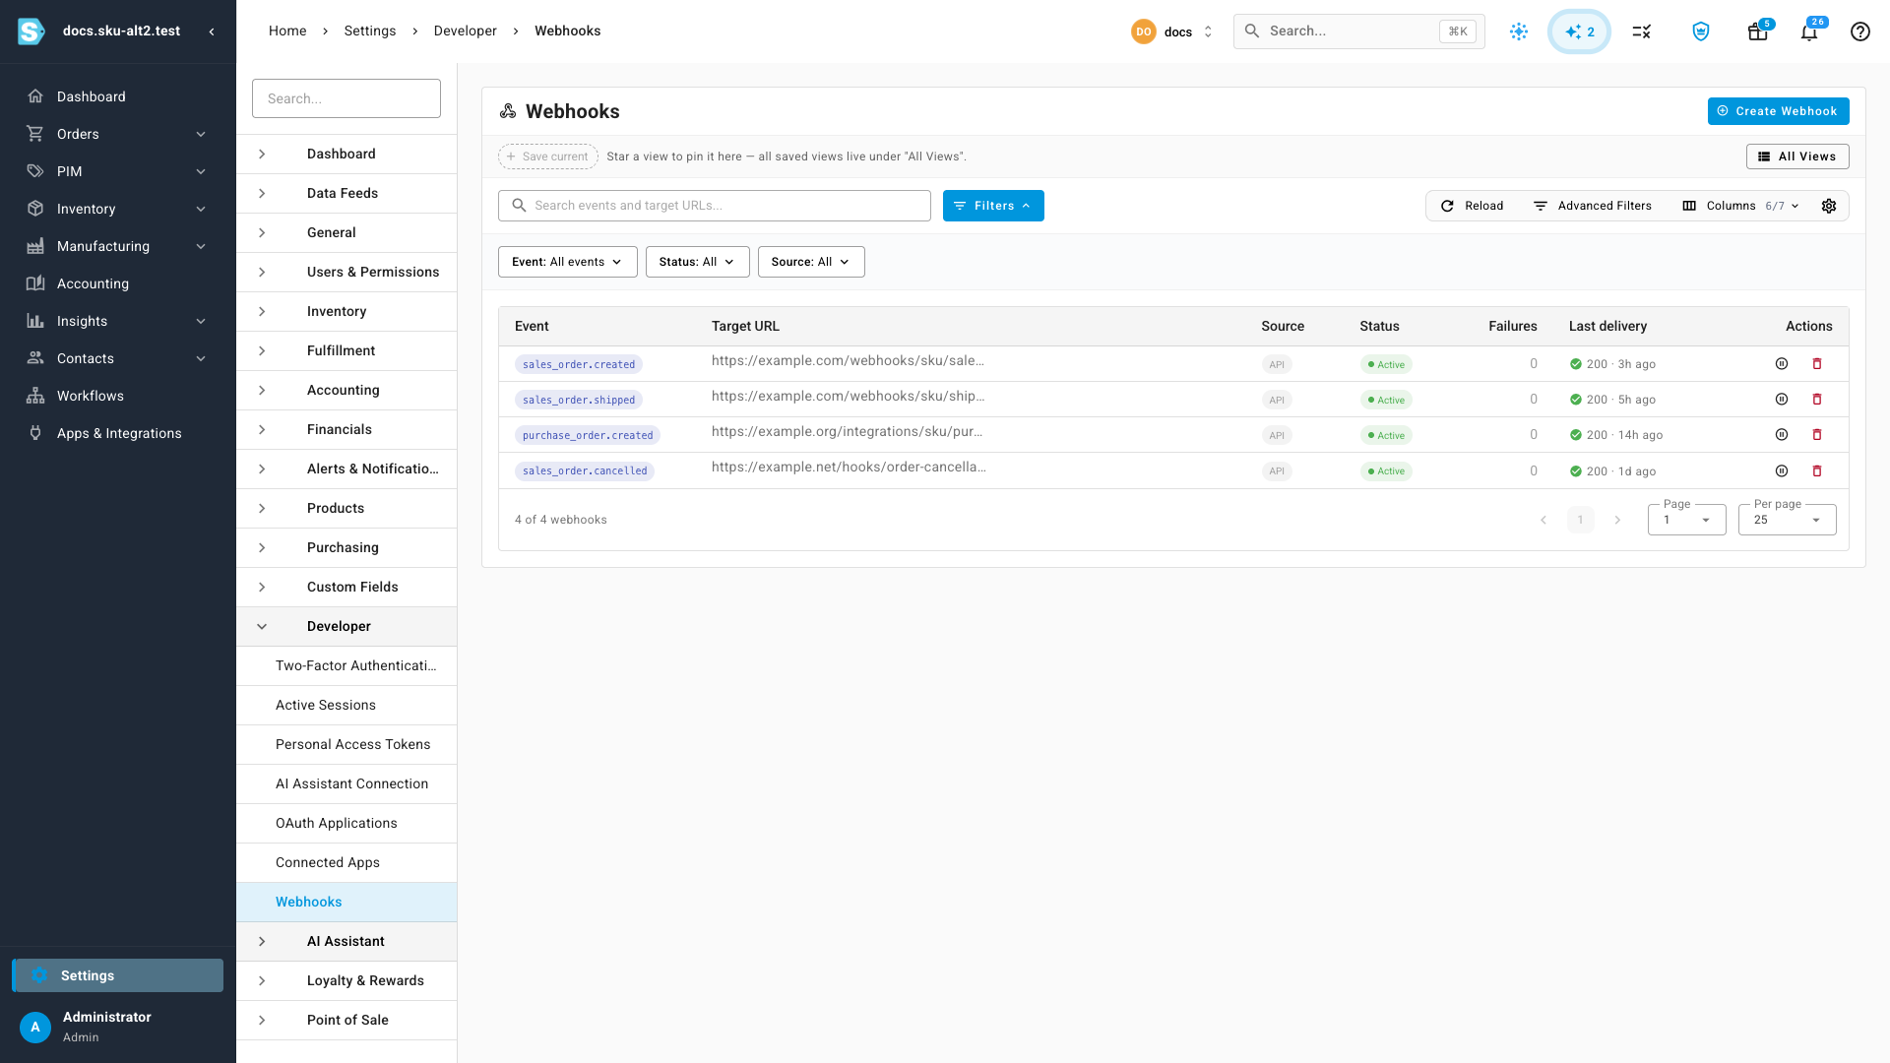Viewport: 1890px width, 1063px height.
Task: Open Accounting in the main sidebar
Action: coord(118,283)
